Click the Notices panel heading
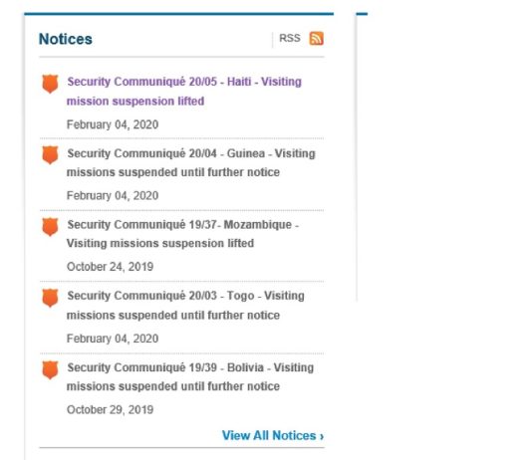Screen dimensions: 532x460 tap(66, 39)
